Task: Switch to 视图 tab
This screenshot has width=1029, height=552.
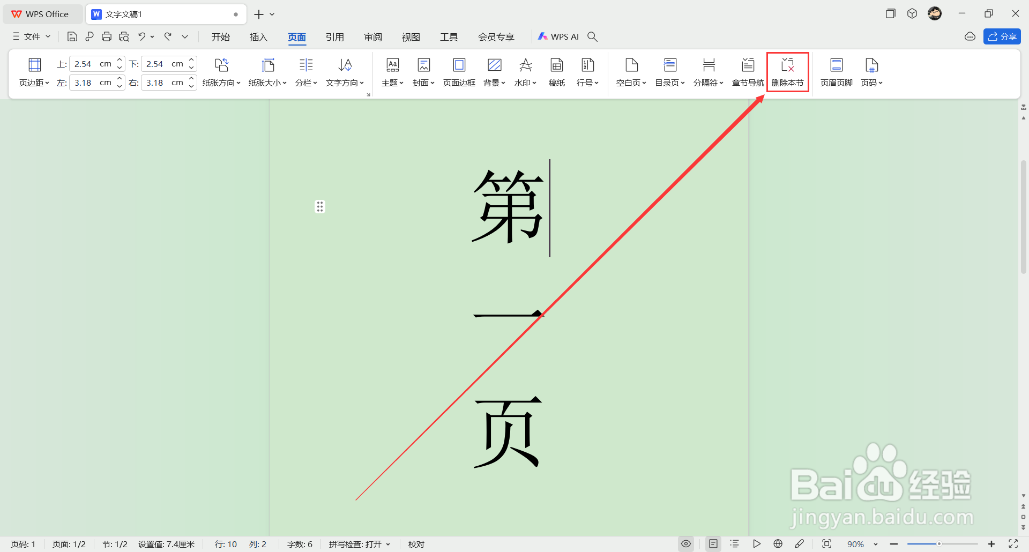Action: [x=411, y=36]
